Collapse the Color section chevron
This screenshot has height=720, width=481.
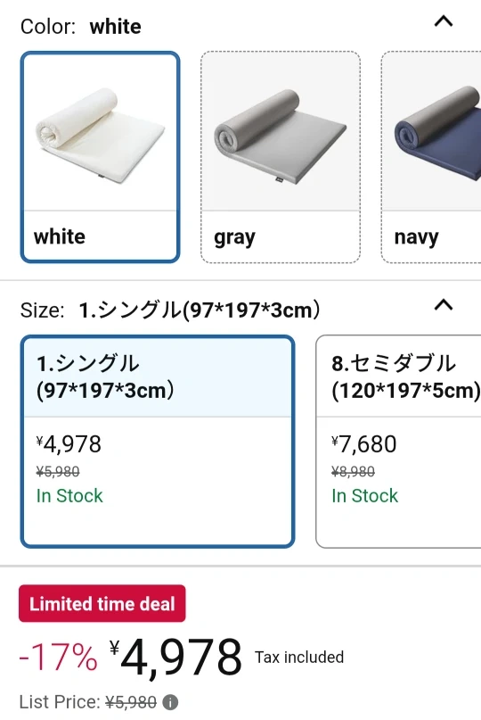[444, 21]
